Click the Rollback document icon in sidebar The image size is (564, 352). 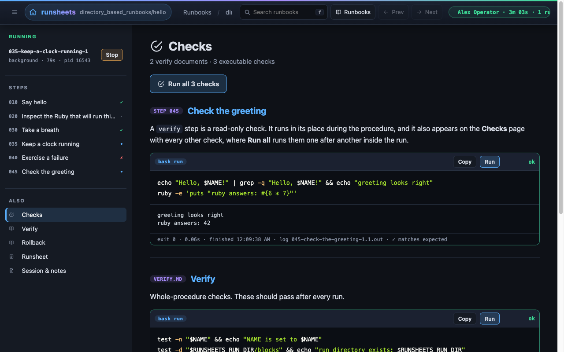pos(12,242)
